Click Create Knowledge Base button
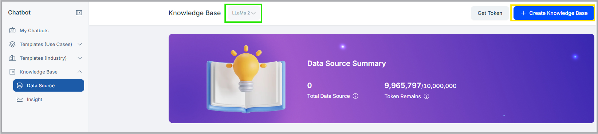 [554, 13]
